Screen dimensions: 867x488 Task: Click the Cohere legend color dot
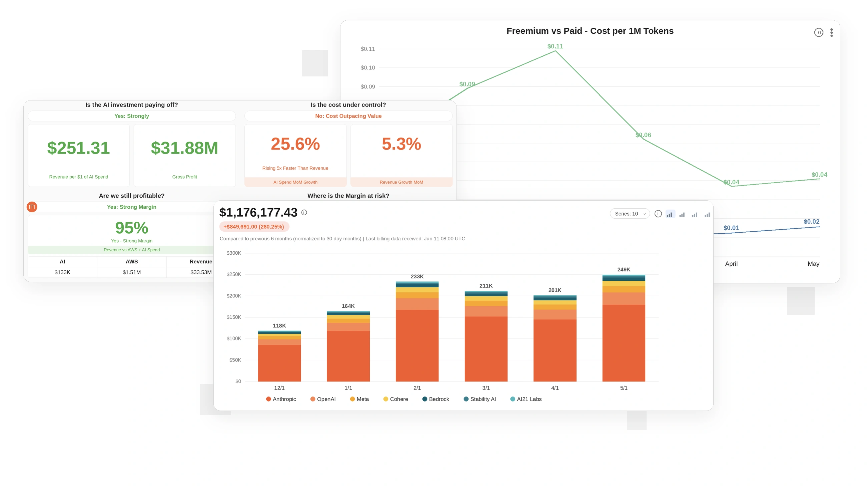386,399
